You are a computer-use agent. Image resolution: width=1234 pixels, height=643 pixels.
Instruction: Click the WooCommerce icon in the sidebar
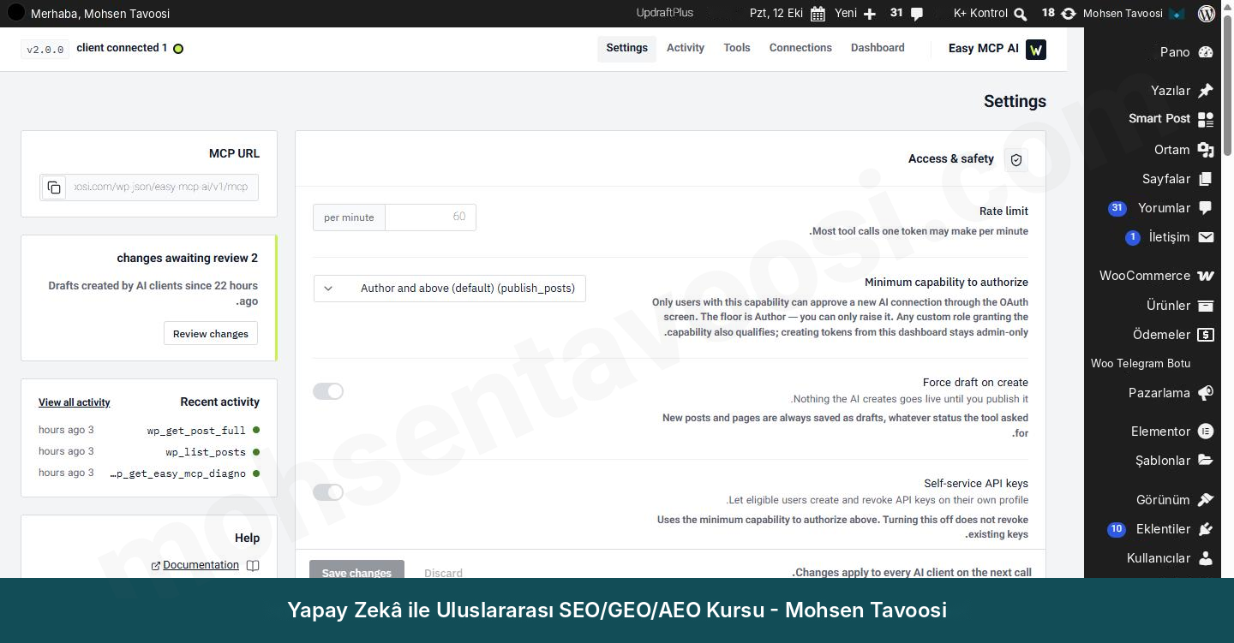(x=1206, y=276)
